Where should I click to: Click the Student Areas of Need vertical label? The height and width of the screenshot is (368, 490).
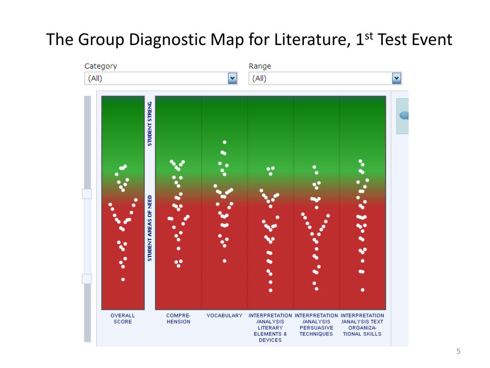(x=150, y=228)
